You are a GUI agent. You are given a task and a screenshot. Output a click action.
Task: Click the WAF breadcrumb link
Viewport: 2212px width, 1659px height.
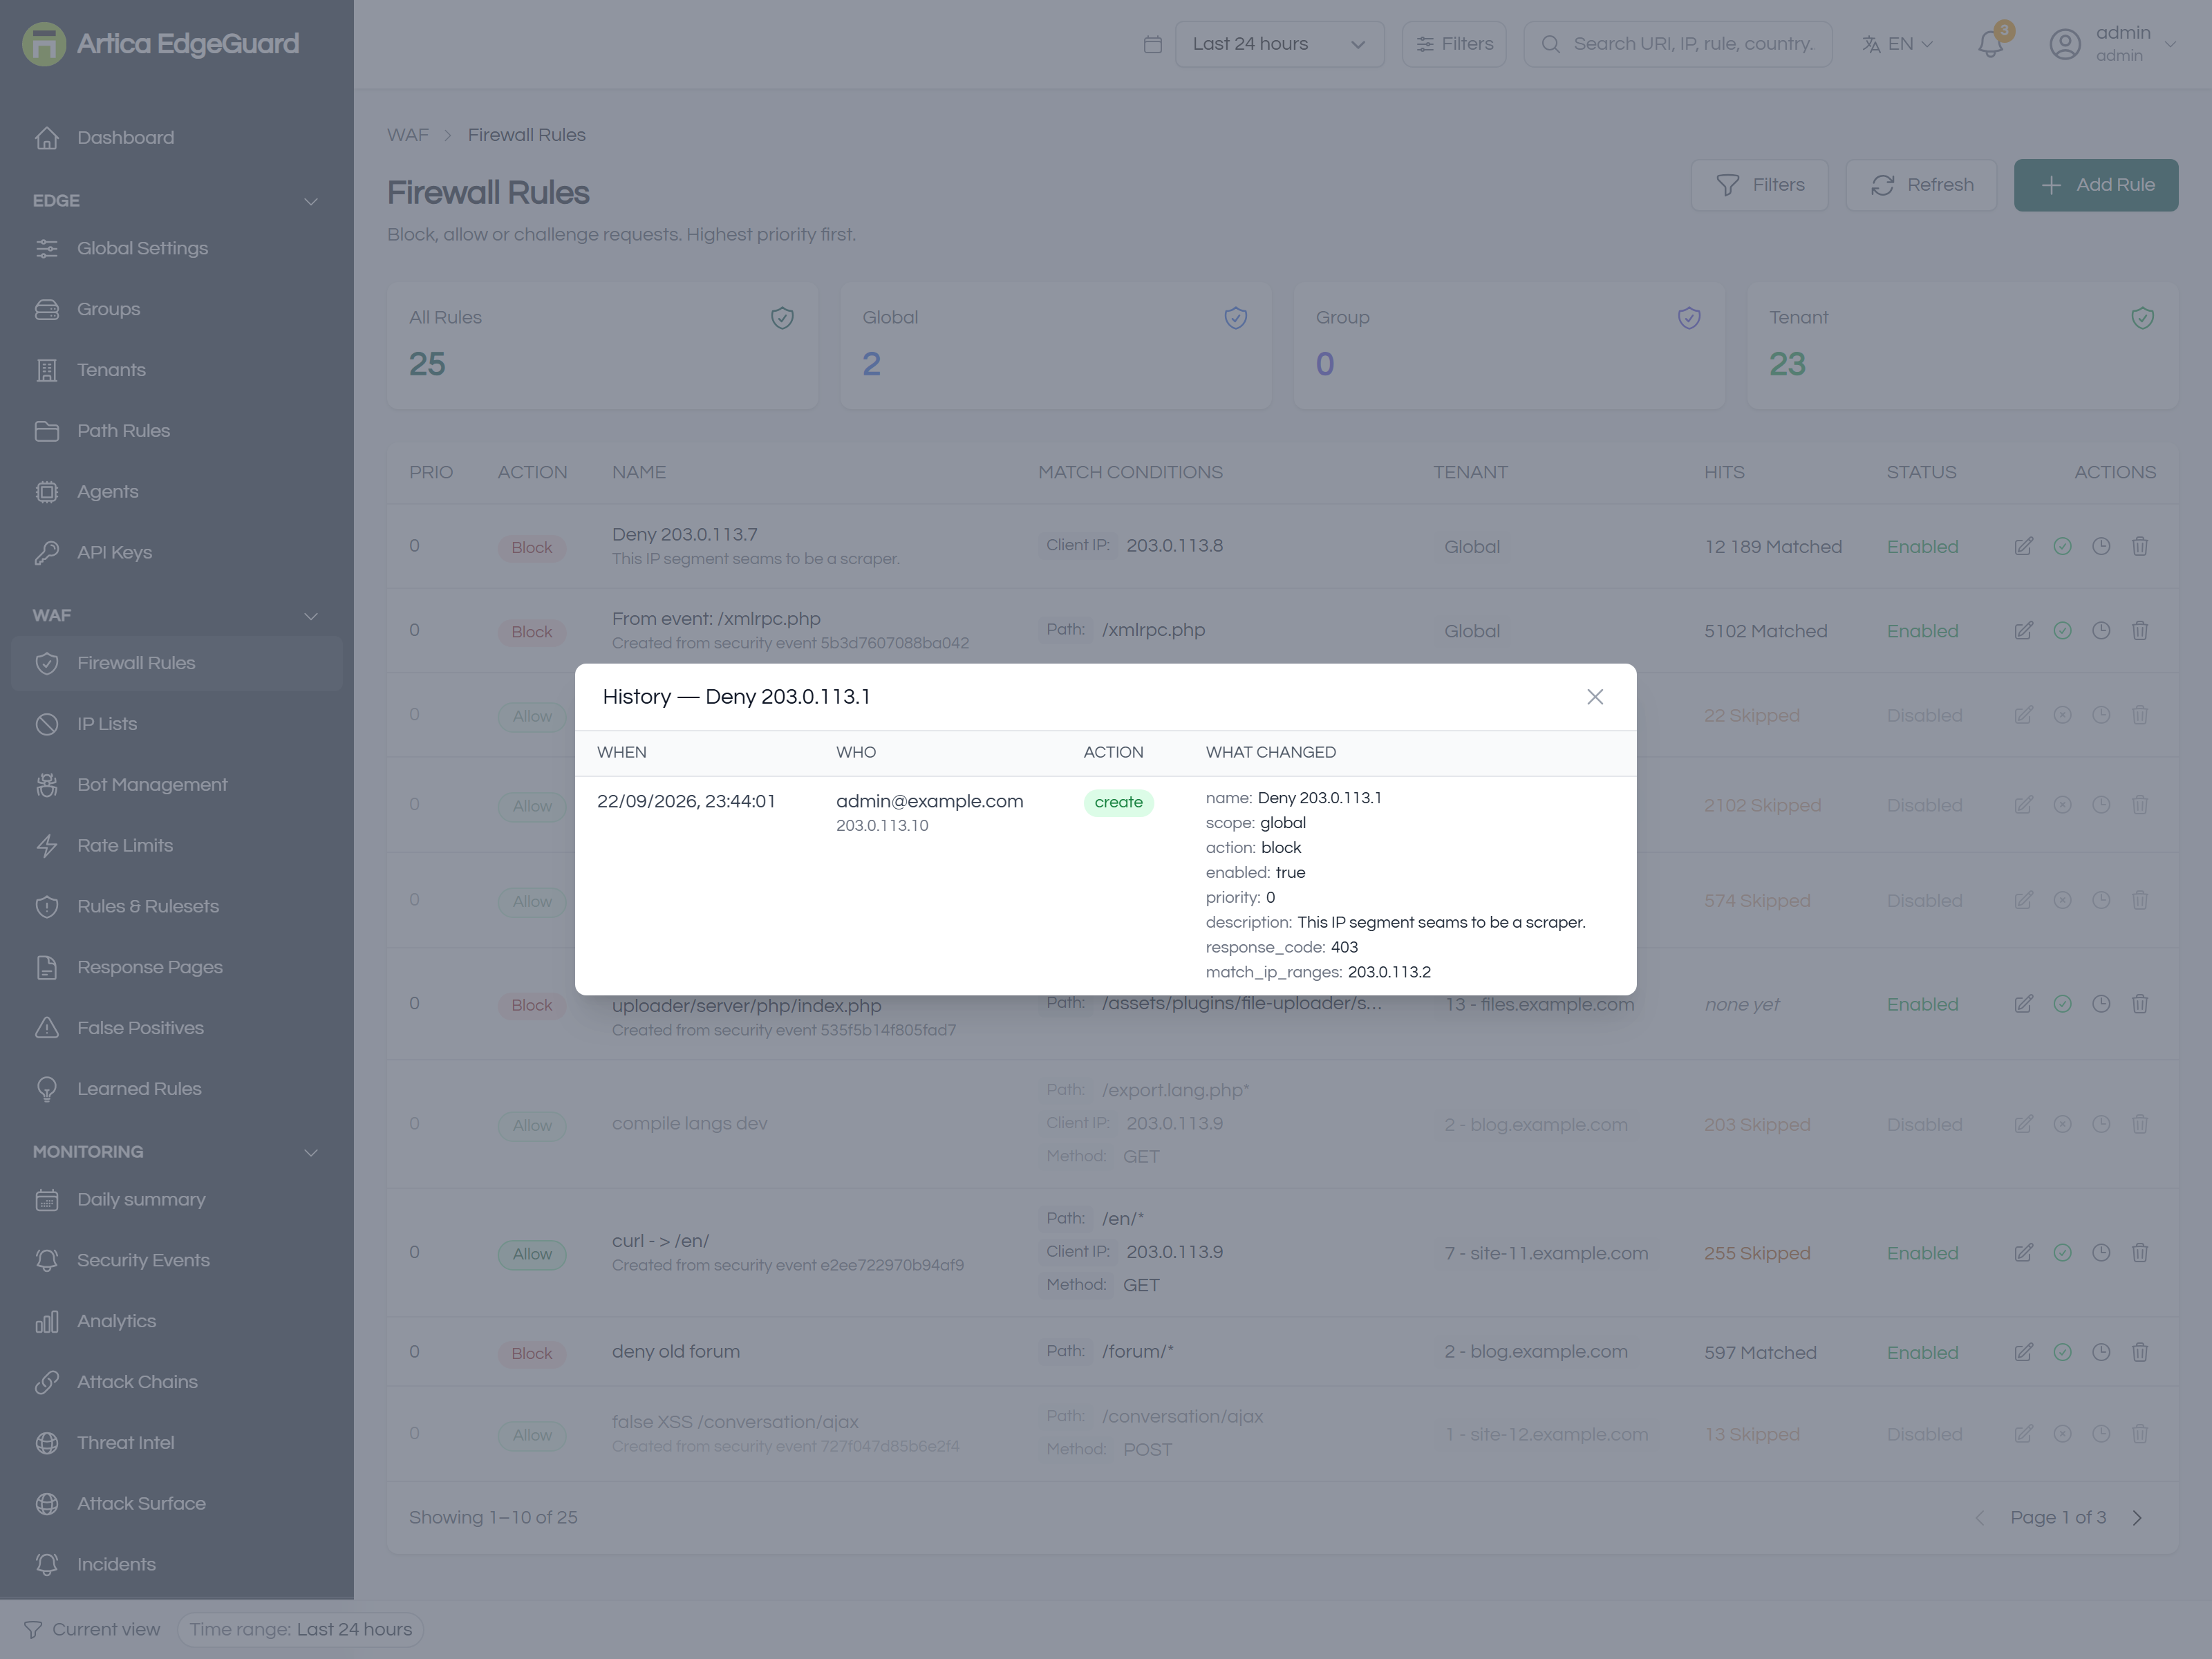(408, 135)
